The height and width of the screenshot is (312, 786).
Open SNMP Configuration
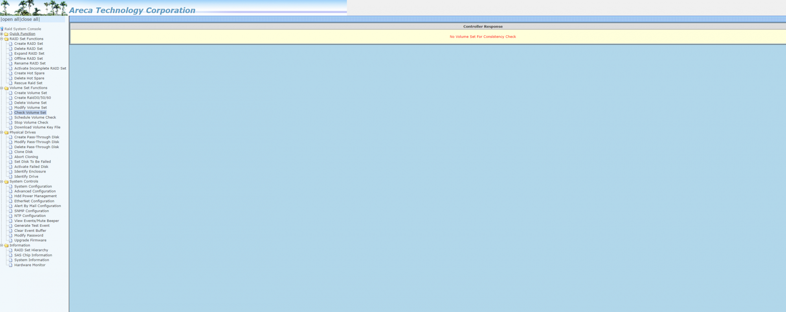(x=32, y=211)
